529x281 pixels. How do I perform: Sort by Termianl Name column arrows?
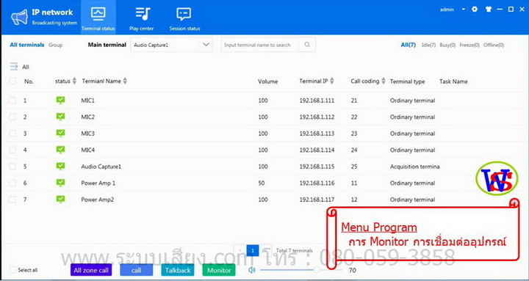pos(125,81)
